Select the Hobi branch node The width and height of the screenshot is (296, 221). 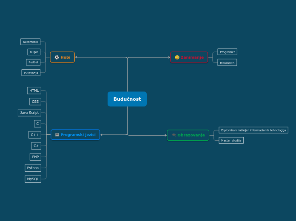[x=62, y=57]
